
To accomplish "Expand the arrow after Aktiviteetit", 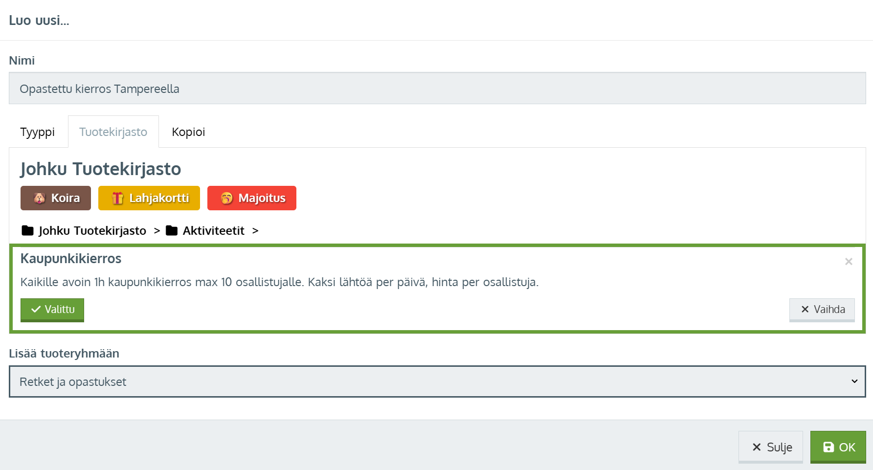I will click(255, 230).
